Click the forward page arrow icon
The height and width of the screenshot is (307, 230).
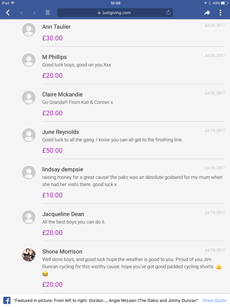[x=34, y=13]
